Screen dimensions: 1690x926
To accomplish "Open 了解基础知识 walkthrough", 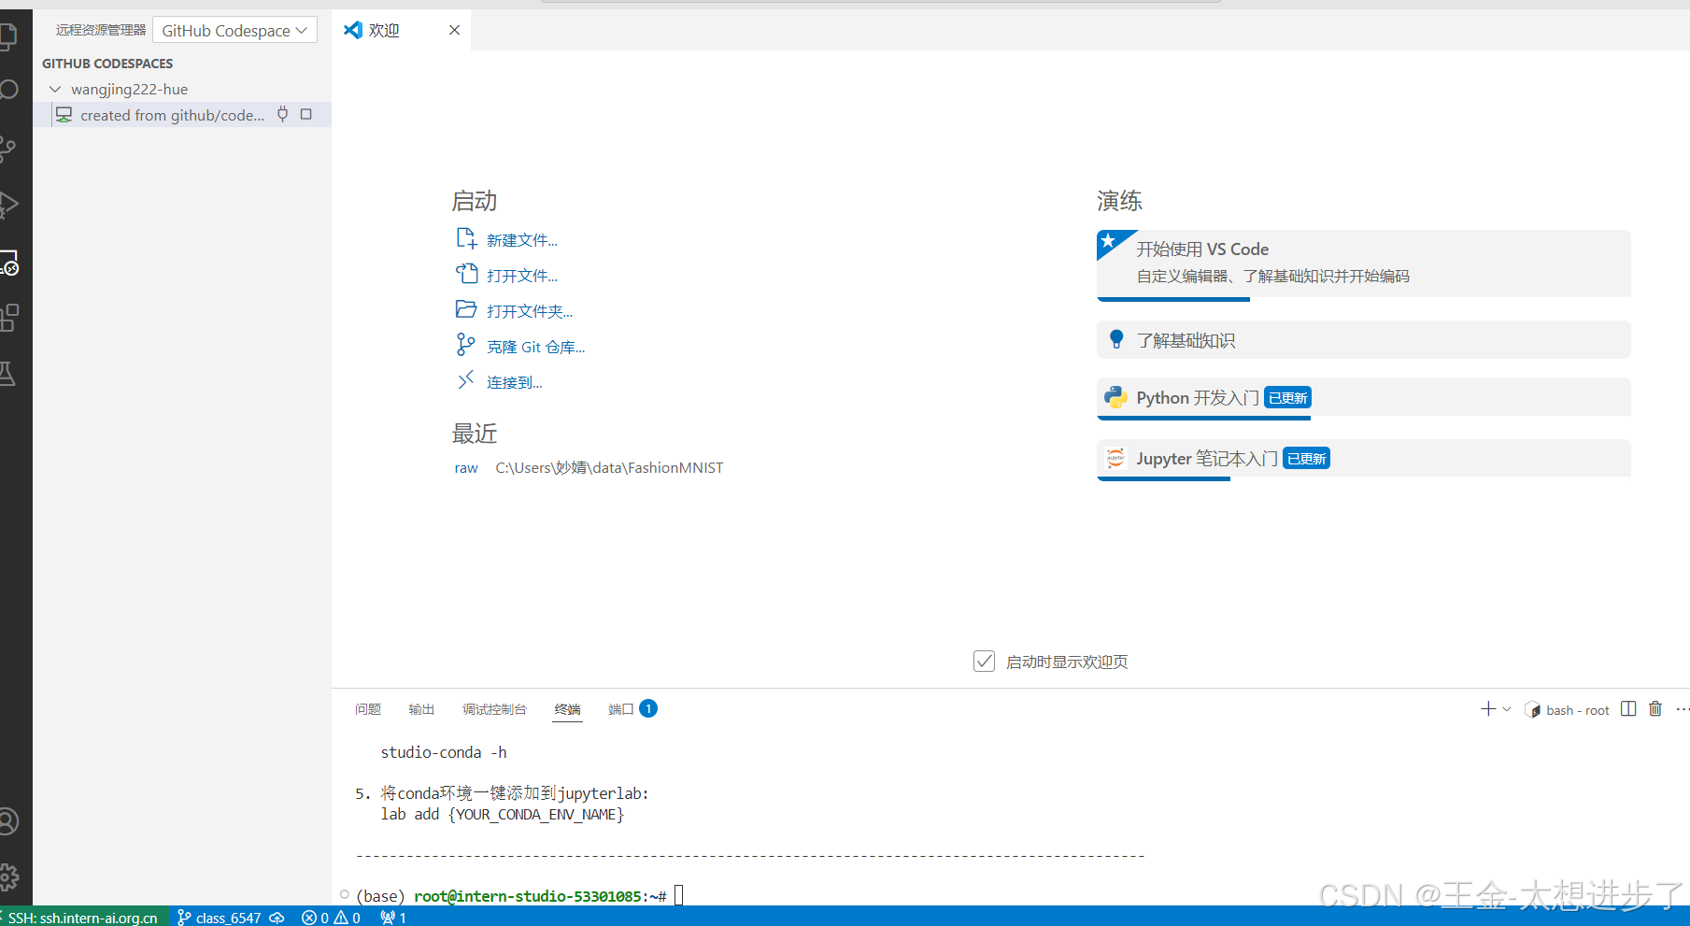I will pos(1364,340).
